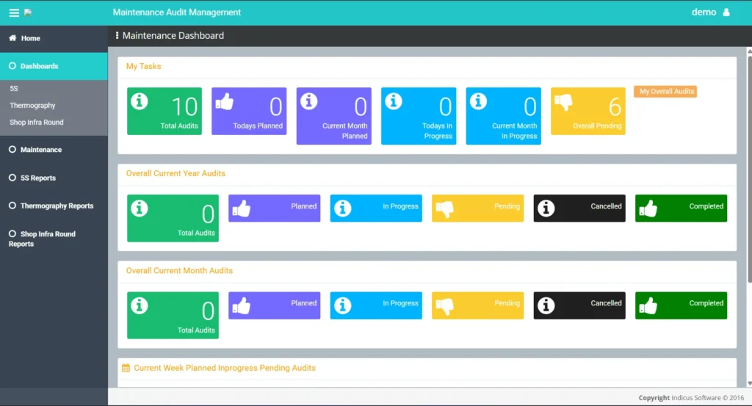Image resolution: width=752 pixels, height=406 pixels.
Task: Click the Current Year Cancelled label
Action: (606, 206)
